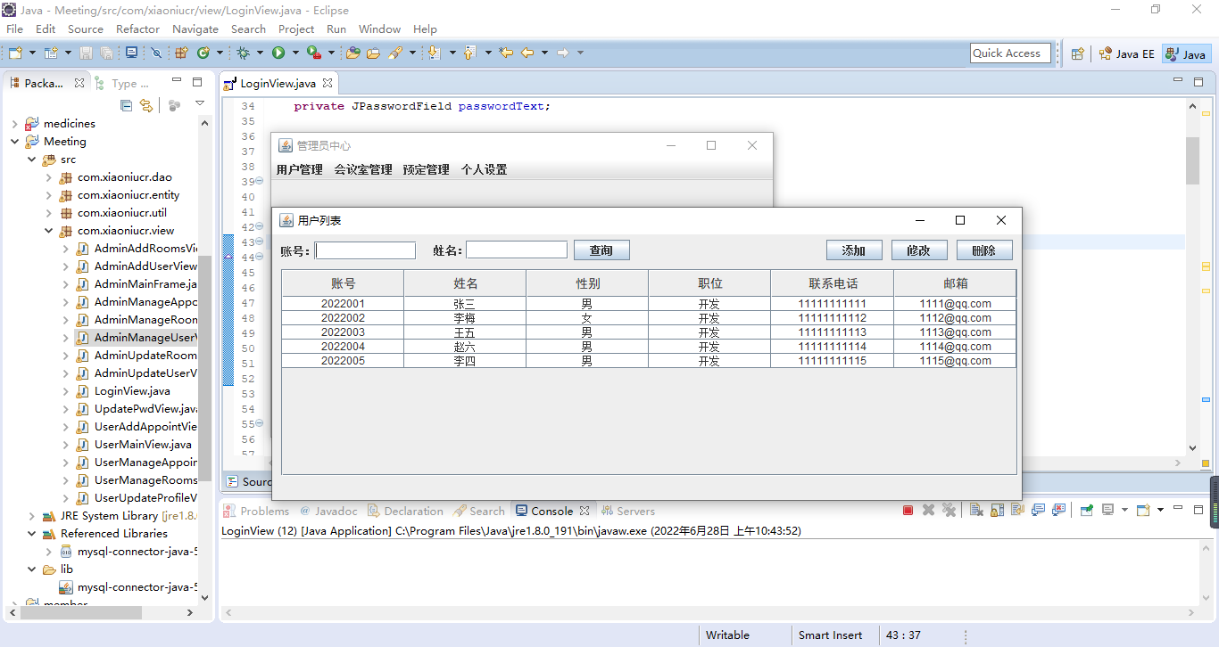Click the Search flashlight toolbar icon

point(395,53)
